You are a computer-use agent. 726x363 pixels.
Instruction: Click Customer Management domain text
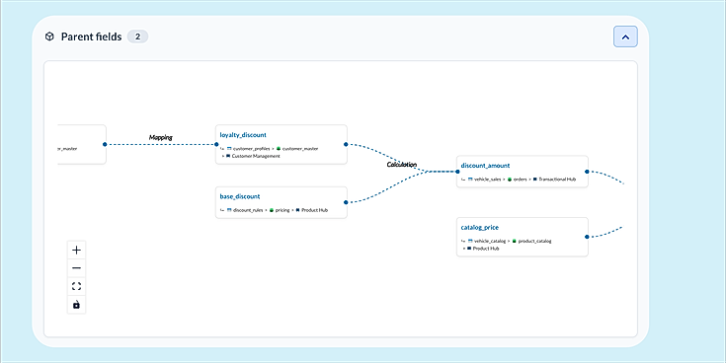tap(256, 156)
